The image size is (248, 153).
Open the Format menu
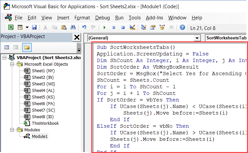point(82,18)
